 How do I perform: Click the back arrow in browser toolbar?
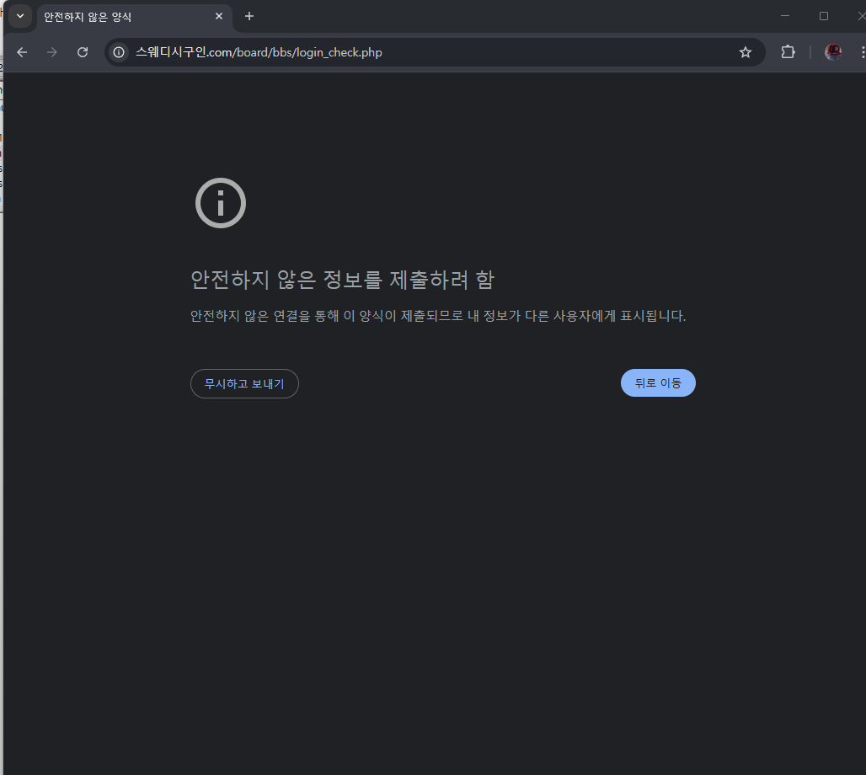22,52
